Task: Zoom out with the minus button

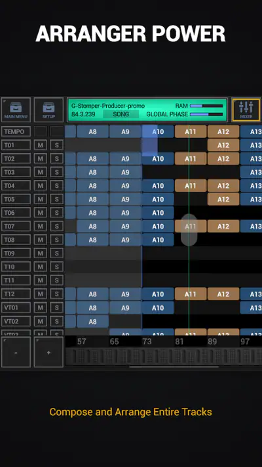Action: click(16, 352)
